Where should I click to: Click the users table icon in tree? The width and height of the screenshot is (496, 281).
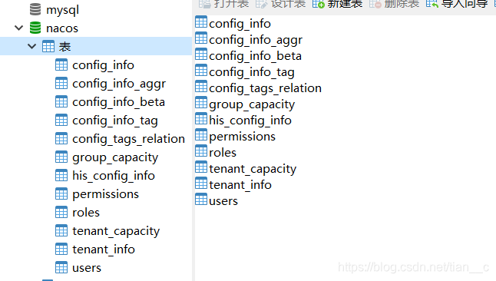(61, 267)
